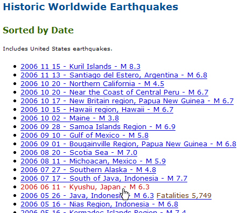Image resolution: width=239 pixels, height=213 pixels.
Task: Open the Fatalities 5,749 link
Action: (184, 196)
